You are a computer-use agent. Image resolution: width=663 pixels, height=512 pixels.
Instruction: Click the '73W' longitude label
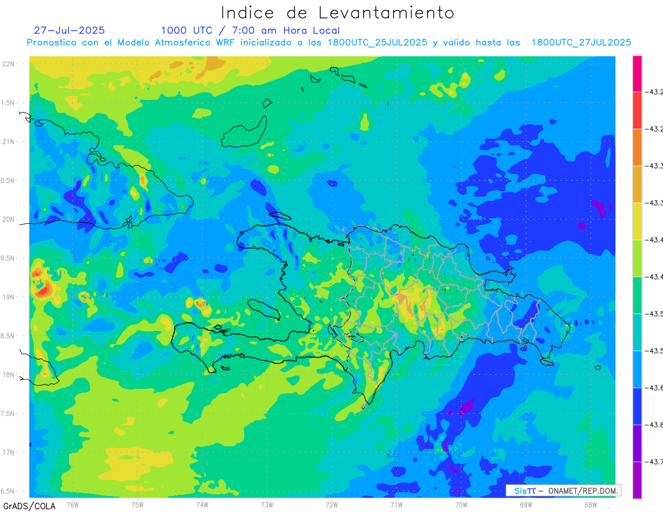pos(267,505)
